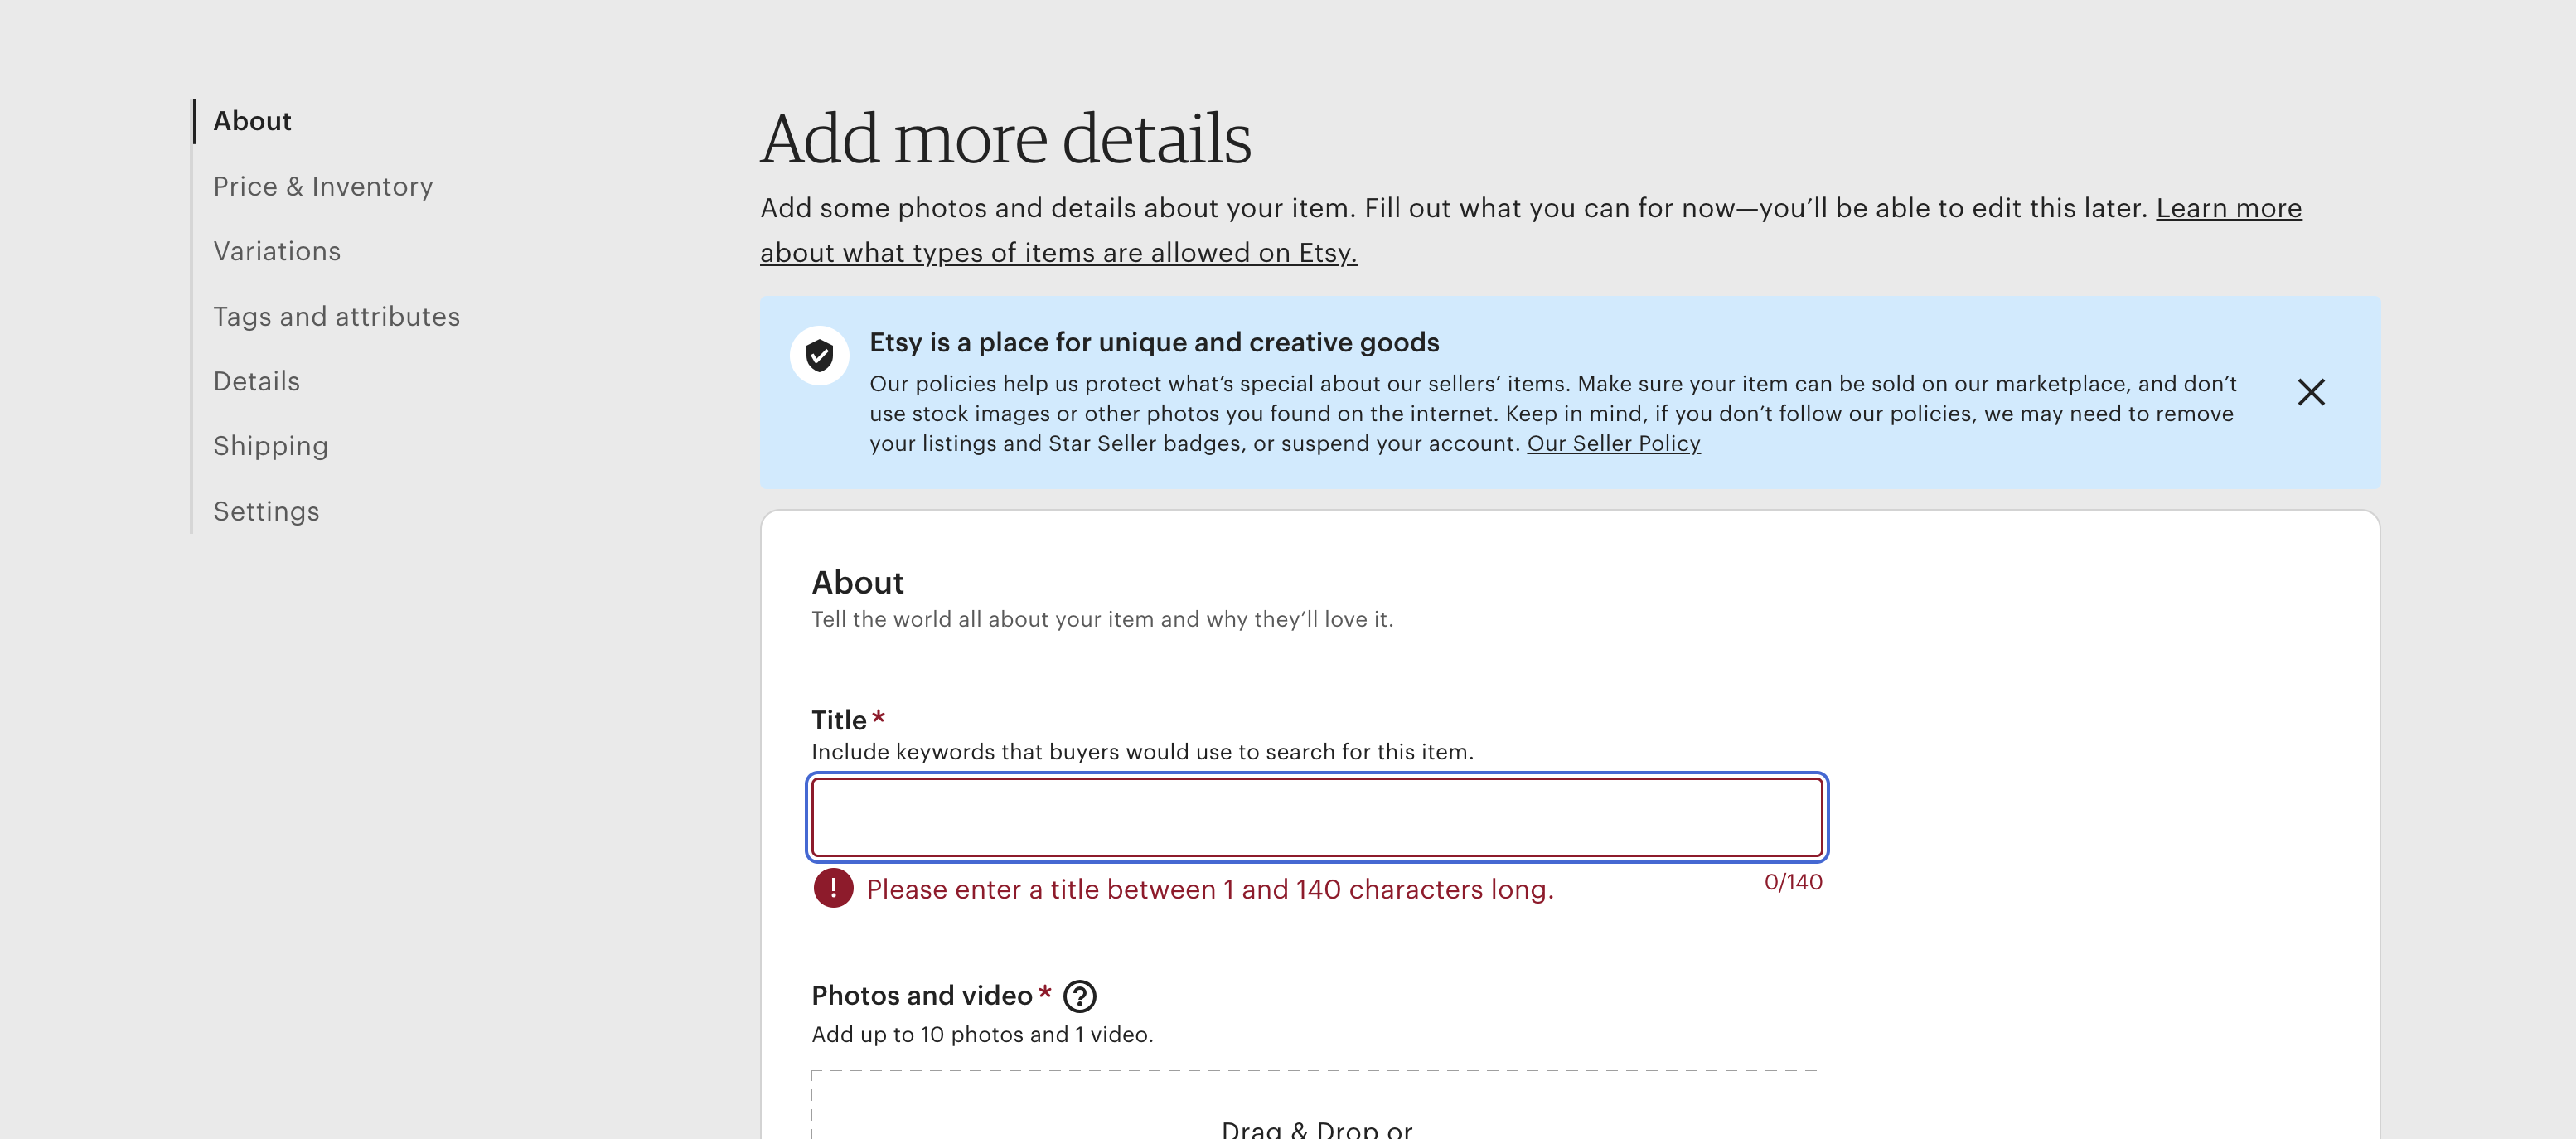Click Tell the world about your item text
Image resolution: width=2576 pixels, height=1139 pixels.
pyautogui.click(x=1102, y=619)
